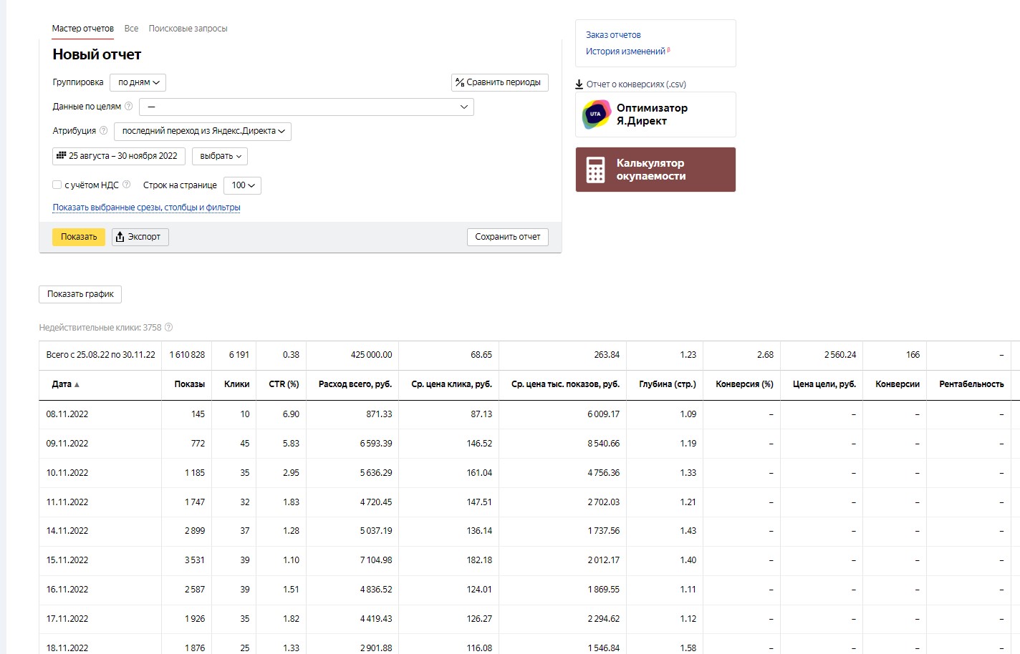The width and height of the screenshot is (1020, 654).
Task: Switch to the 'Все' tab
Action: click(x=131, y=29)
